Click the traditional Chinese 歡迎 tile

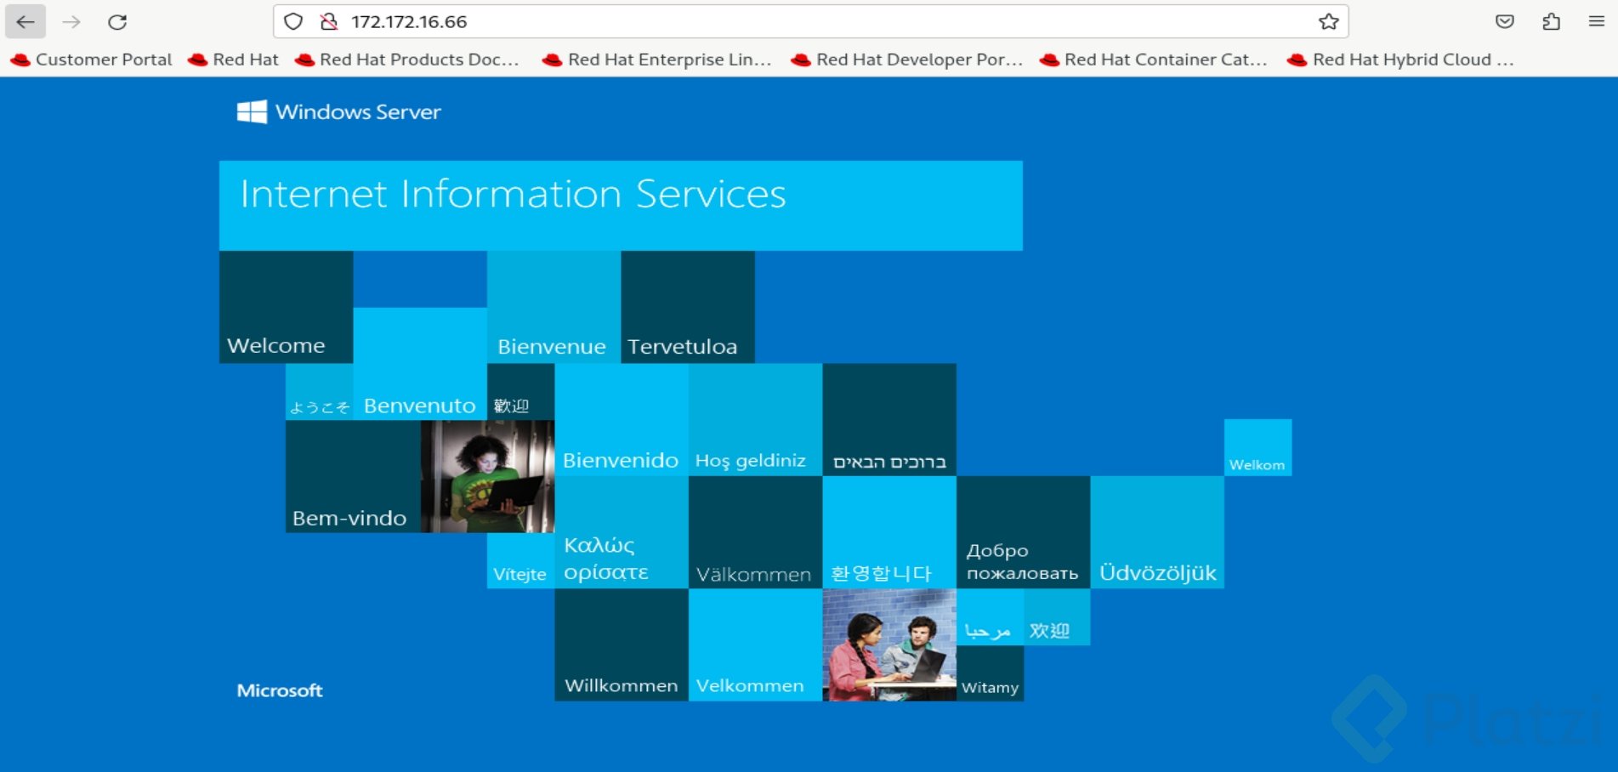point(520,392)
